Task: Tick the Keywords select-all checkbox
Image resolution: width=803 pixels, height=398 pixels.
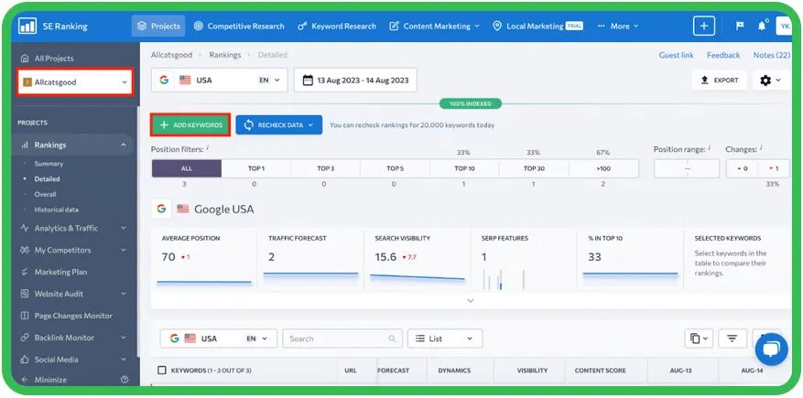Action: 162,371
